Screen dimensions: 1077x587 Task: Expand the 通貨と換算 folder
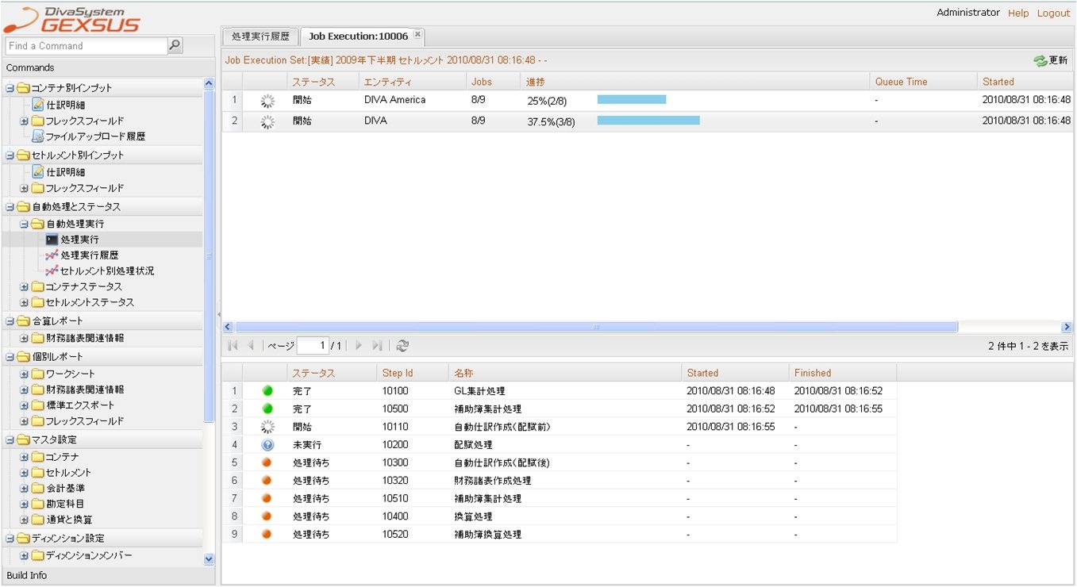tap(24, 520)
